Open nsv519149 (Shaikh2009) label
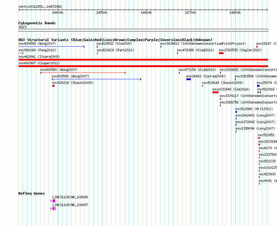Image resolution: width=277 pixels, height=226 pixels. (x=223, y=83)
